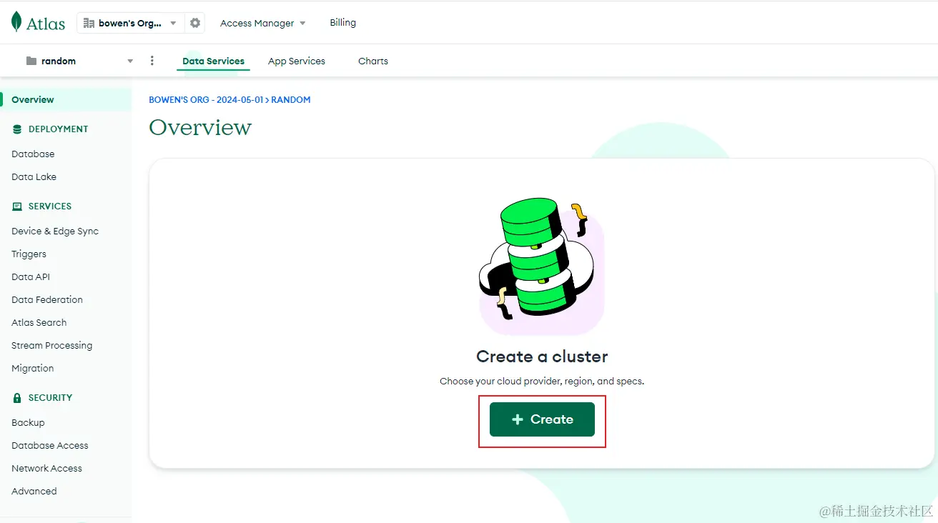Screen dimensions: 938x523
Task: Switch to the Charts tab
Action: click(373, 61)
